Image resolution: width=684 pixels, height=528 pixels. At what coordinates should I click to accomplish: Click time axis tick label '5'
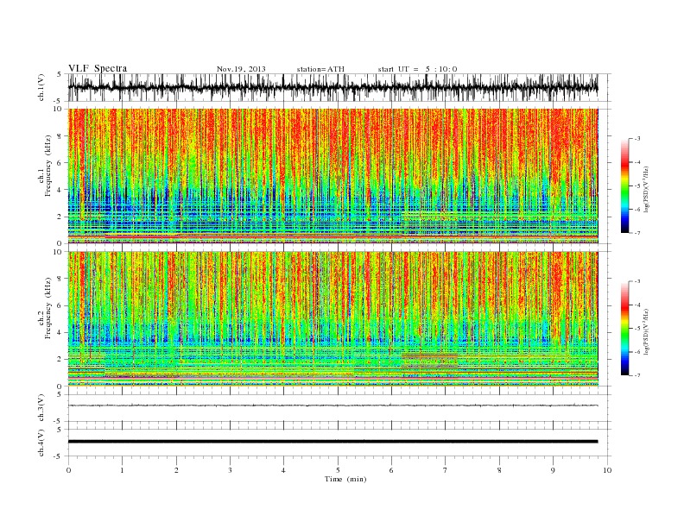coord(338,470)
